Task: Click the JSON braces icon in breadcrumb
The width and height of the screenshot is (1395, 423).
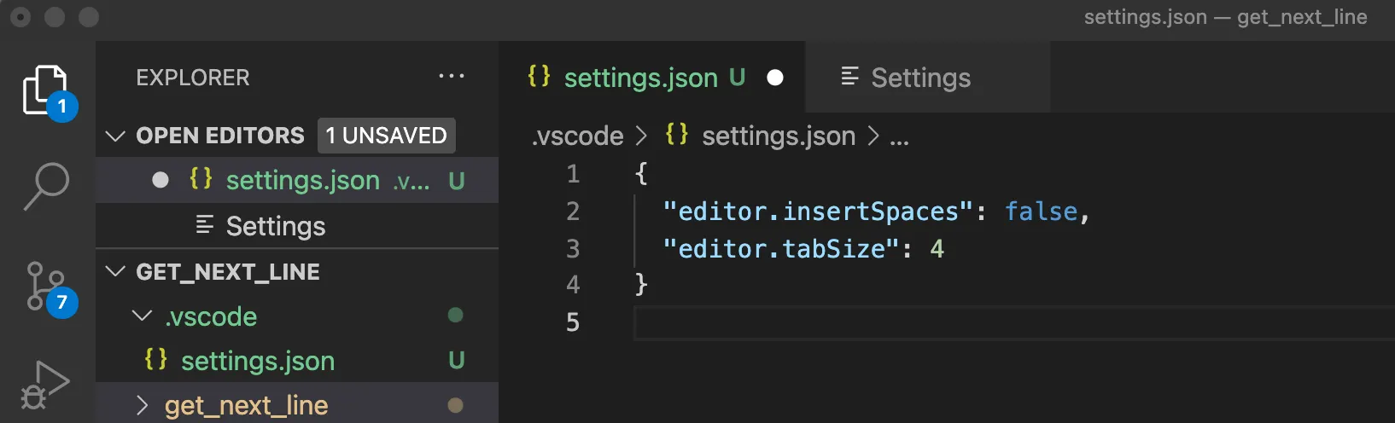Action: [x=677, y=135]
